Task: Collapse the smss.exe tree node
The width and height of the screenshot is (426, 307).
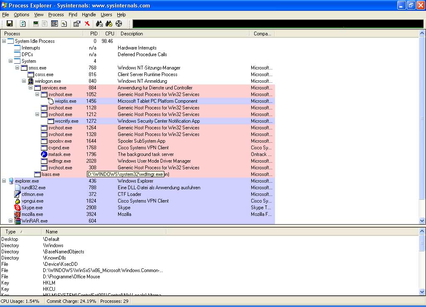Action: tap(17, 68)
